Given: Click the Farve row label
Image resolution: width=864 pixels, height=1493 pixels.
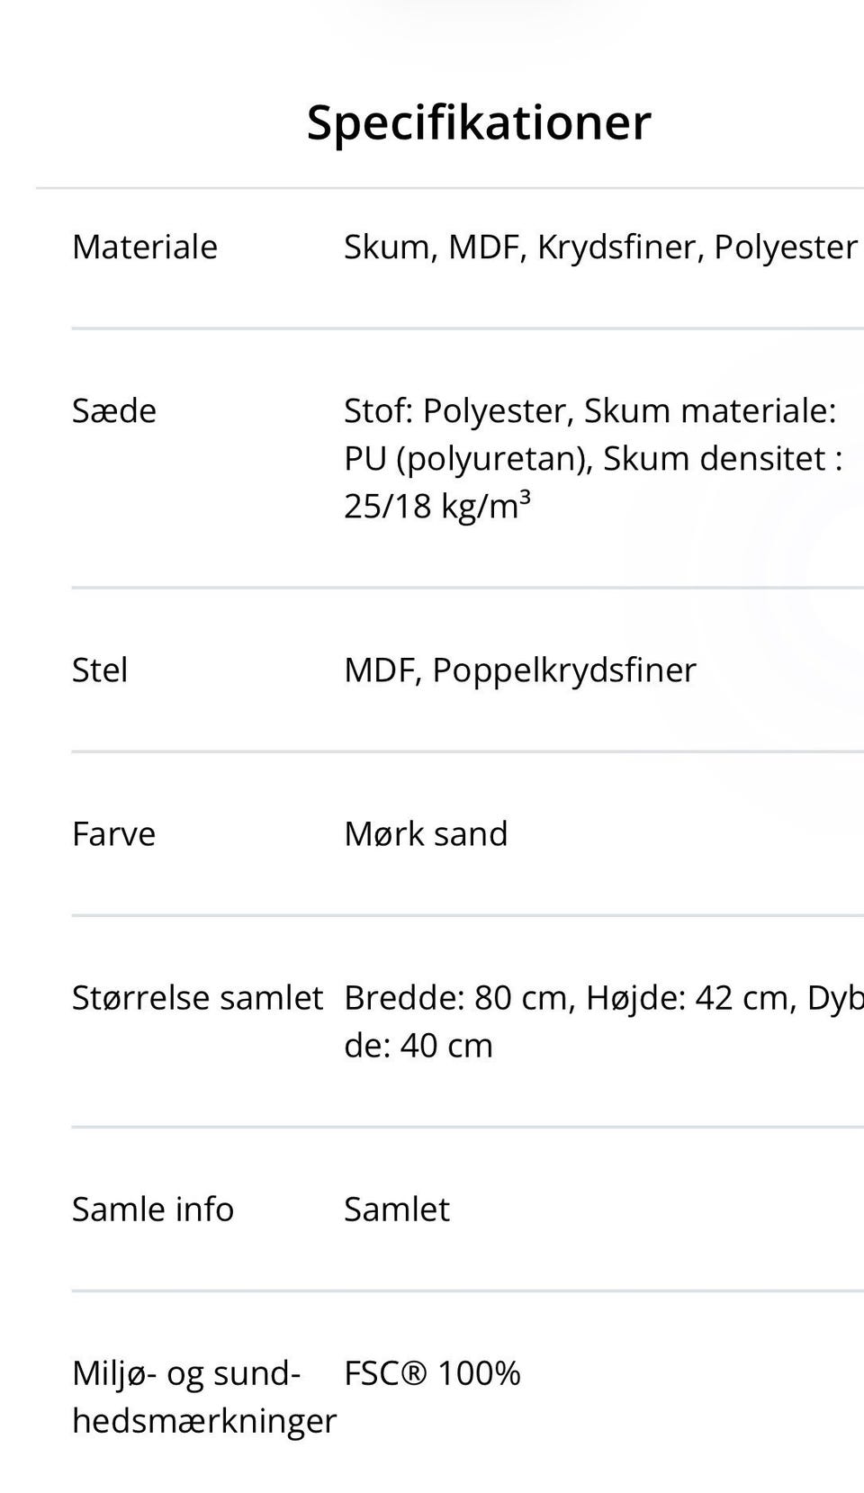Looking at the screenshot, I should pos(113,834).
